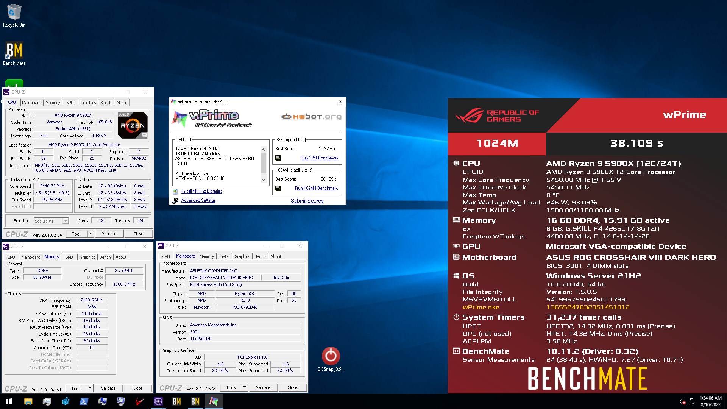Open File Explorer from the taskbar
The width and height of the screenshot is (727, 409).
[28, 401]
